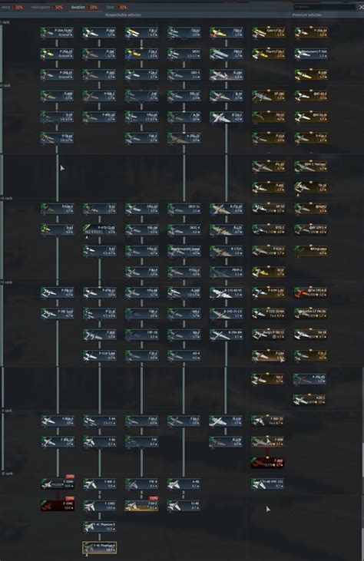Select the FJ-4B aircraft card
Viewport: 364px width, 561px height.
(x=184, y=505)
